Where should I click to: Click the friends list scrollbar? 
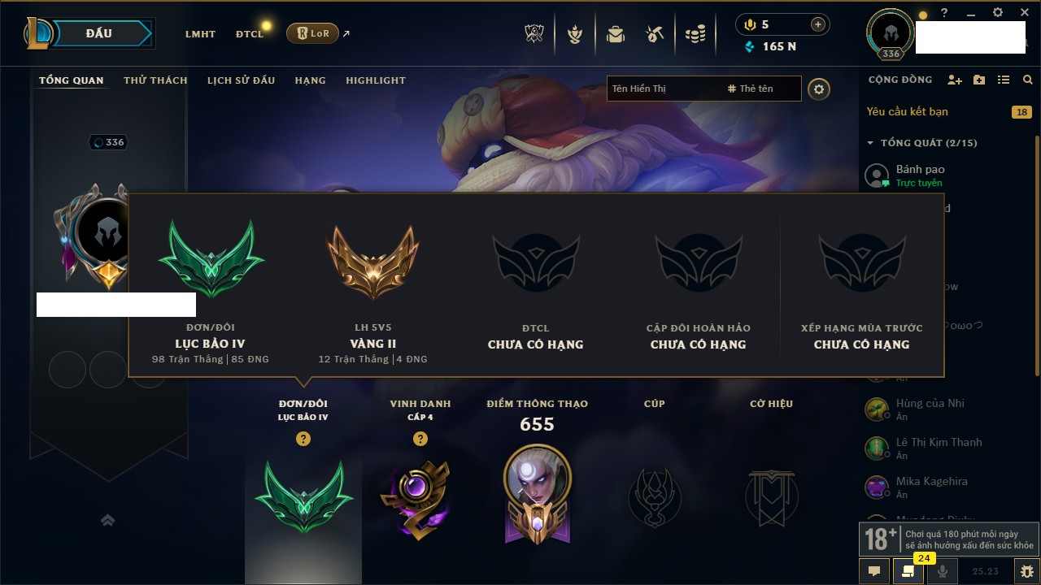(1036, 325)
